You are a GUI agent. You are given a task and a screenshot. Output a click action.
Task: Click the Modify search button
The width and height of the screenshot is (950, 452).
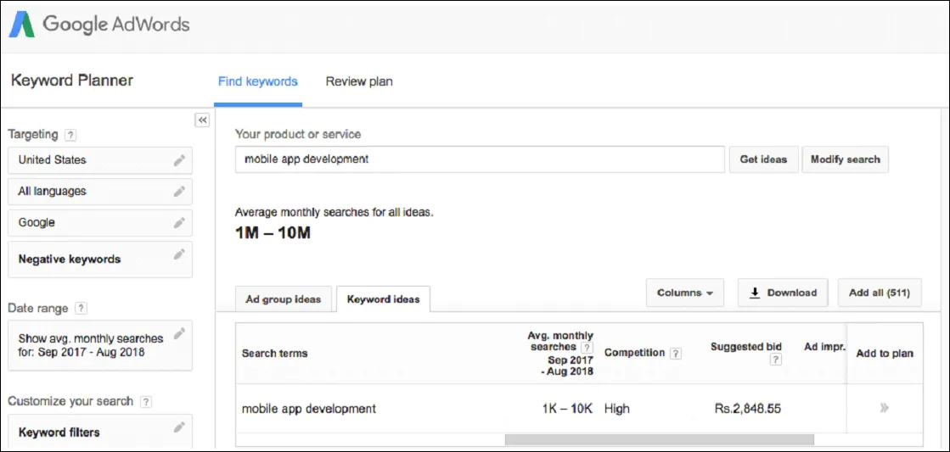coord(846,159)
